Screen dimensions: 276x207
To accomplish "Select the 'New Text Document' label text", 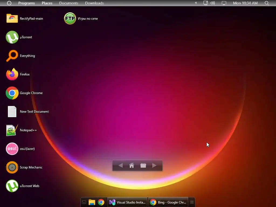I will (x=34, y=112).
